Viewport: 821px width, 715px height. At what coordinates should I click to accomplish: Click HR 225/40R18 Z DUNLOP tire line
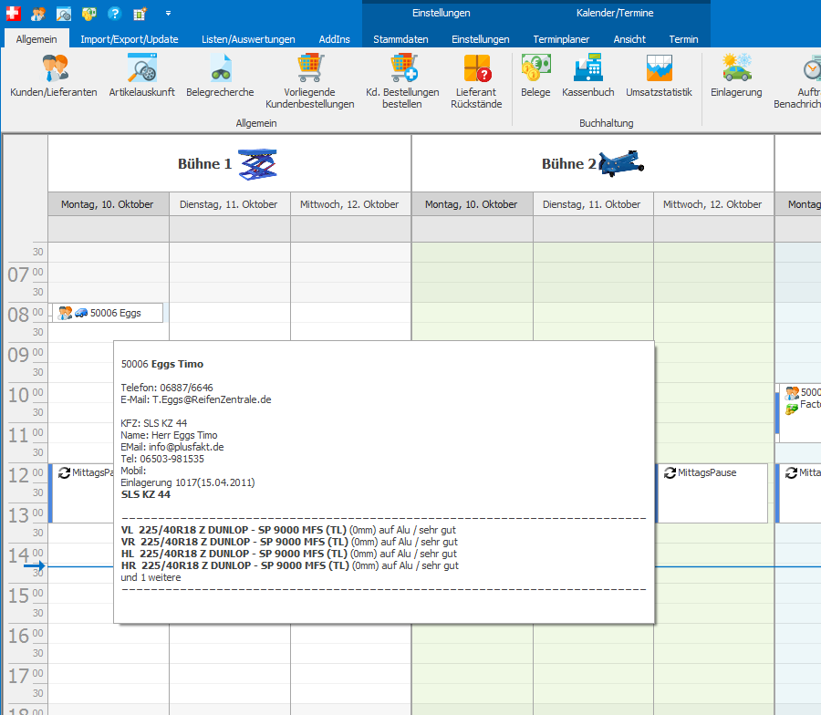289,565
